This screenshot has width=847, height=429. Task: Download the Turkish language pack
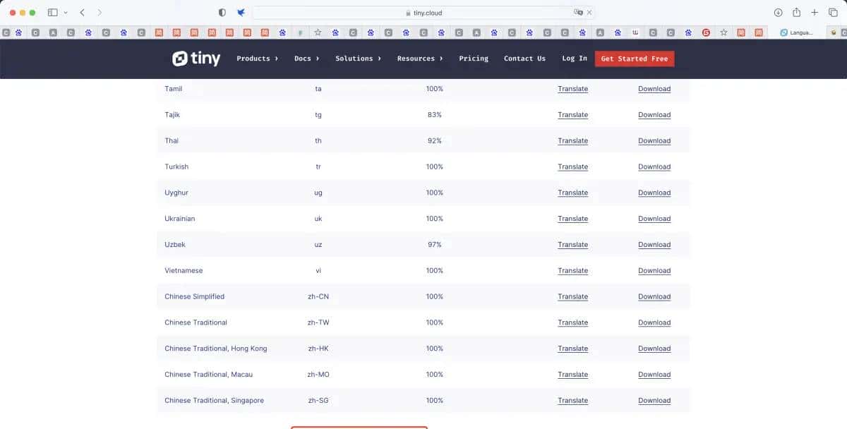click(654, 167)
